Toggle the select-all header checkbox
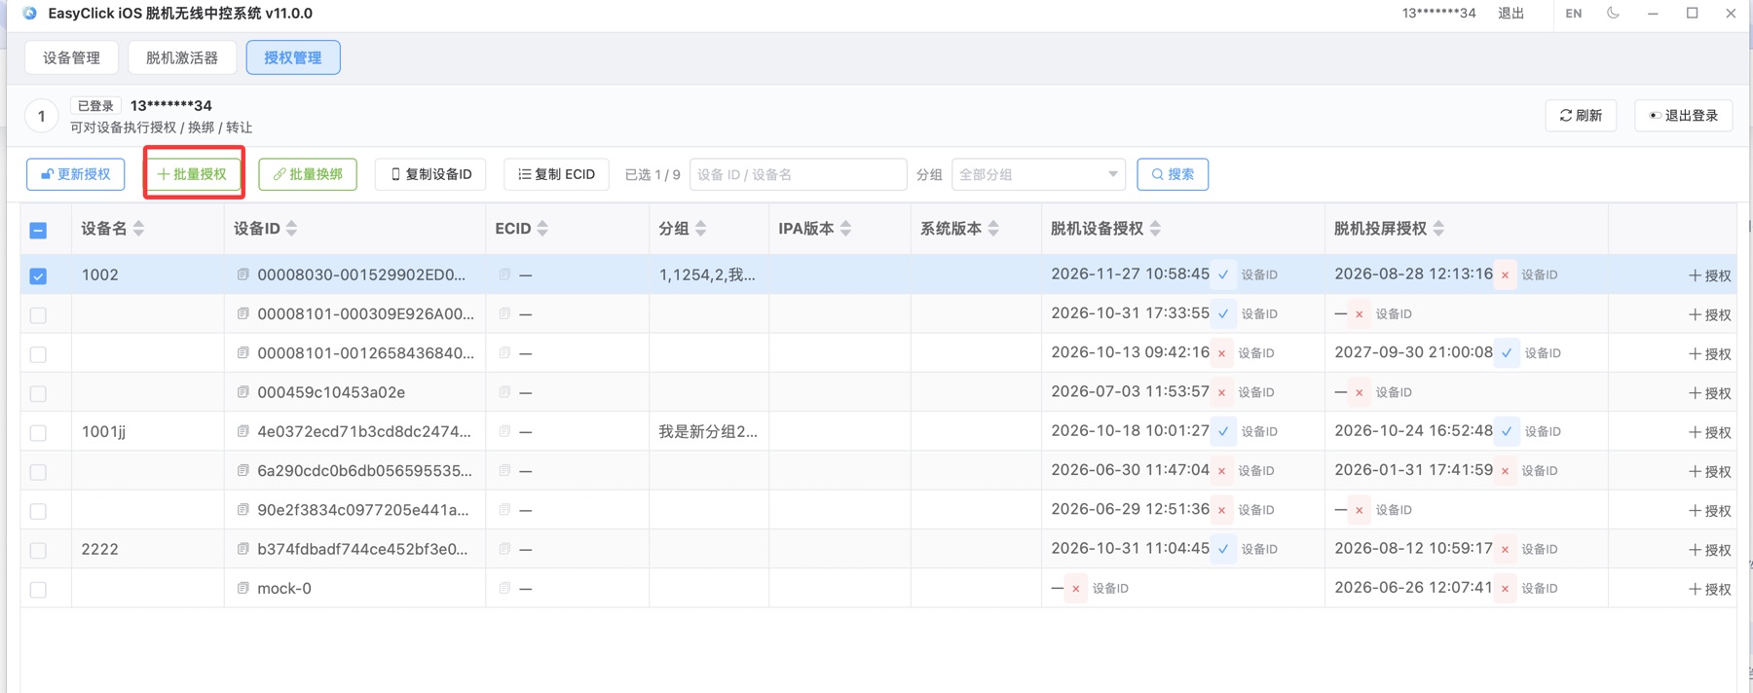 click(38, 231)
